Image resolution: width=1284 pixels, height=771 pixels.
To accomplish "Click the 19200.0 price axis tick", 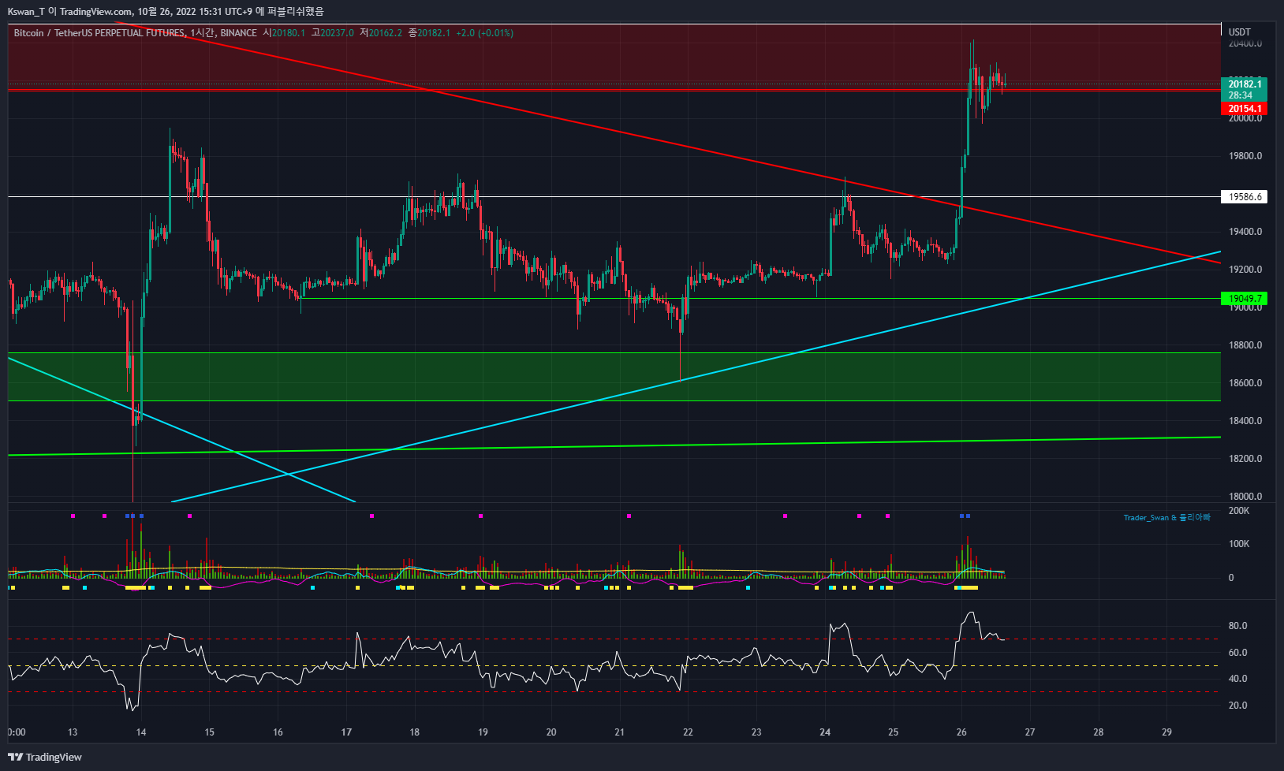I will 1245,270.
